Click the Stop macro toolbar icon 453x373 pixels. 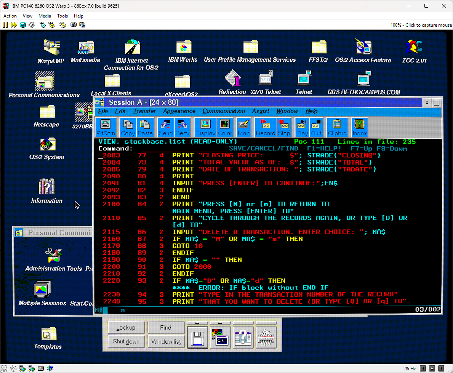[x=284, y=127]
